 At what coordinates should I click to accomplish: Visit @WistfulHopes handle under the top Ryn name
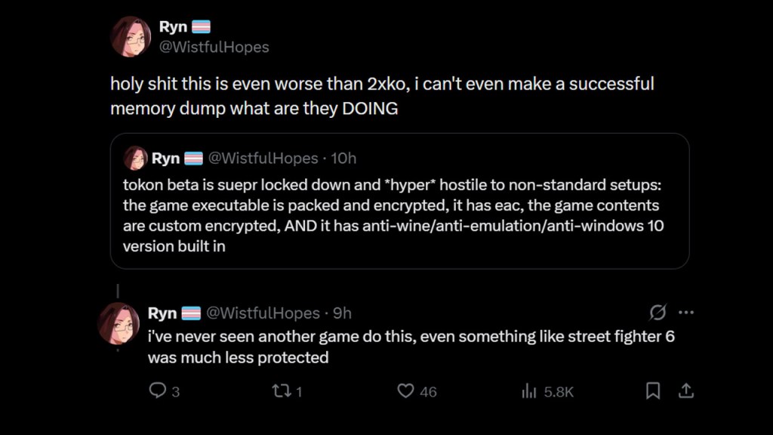click(x=214, y=48)
